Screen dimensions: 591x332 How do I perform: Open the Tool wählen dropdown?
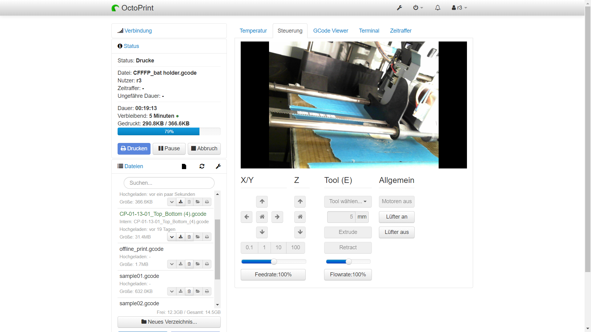348,201
